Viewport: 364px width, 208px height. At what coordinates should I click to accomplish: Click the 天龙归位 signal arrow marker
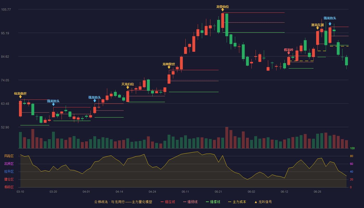[128, 88]
